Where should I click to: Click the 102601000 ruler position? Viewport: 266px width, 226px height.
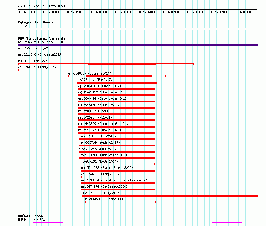[x=51, y=12]
